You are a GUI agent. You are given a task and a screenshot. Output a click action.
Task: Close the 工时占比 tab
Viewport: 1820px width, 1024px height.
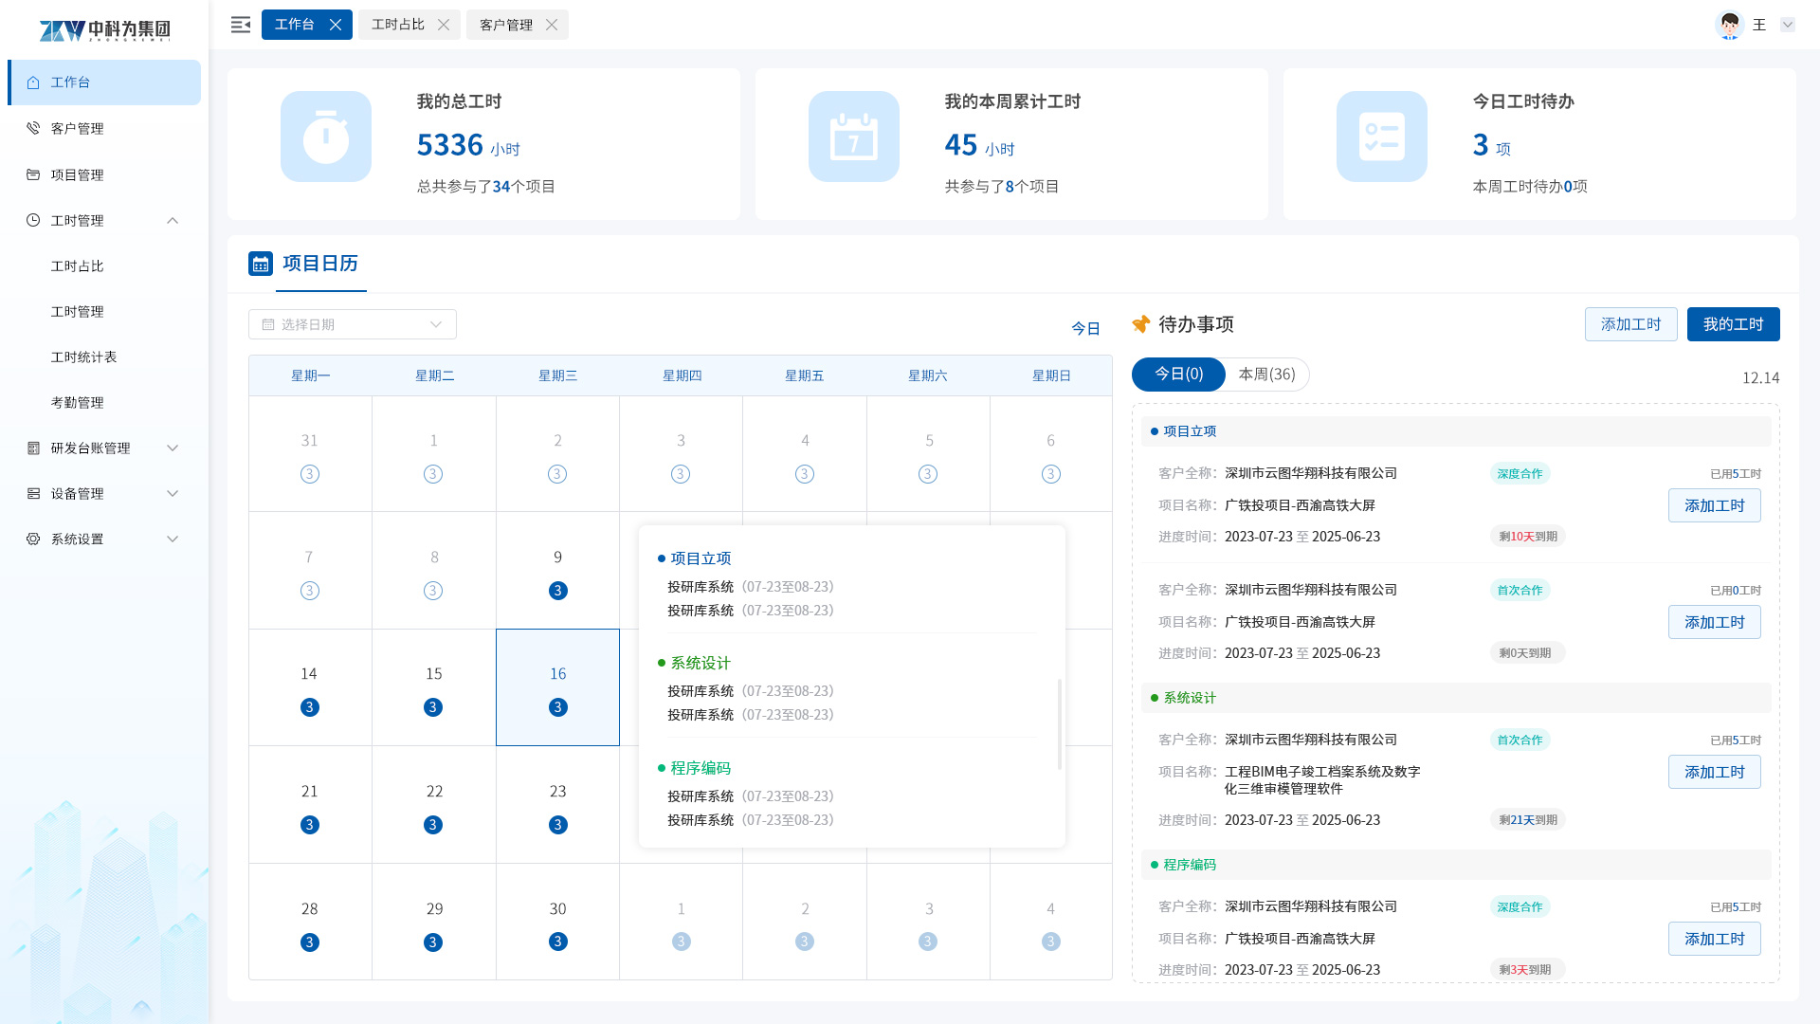pyautogui.click(x=444, y=25)
